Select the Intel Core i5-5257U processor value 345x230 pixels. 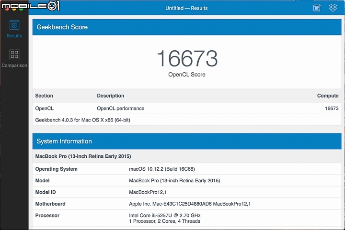(165, 215)
